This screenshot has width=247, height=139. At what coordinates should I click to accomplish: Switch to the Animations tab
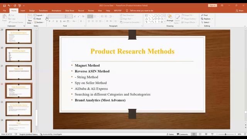click(56, 10)
